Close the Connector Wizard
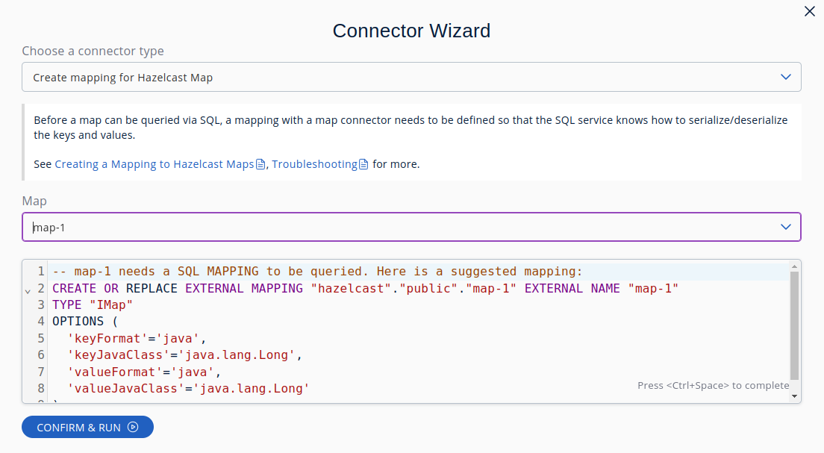Image resolution: width=824 pixels, height=453 pixels. 810,11
